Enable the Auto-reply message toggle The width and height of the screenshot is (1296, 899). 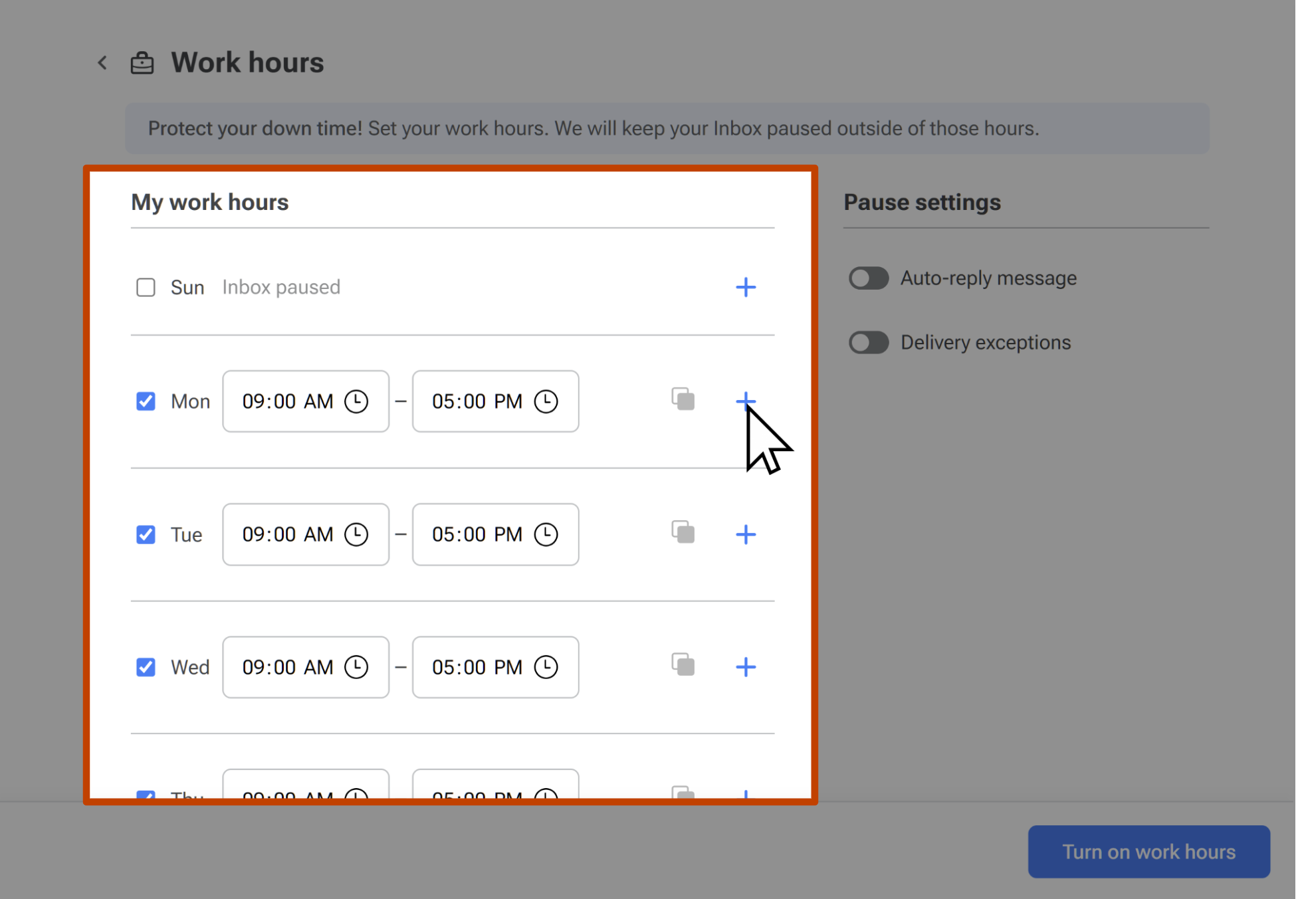click(x=867, y=278)
